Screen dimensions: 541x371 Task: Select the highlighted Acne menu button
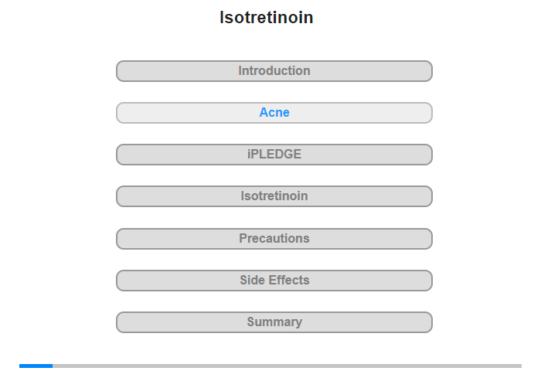coord(274,113)
